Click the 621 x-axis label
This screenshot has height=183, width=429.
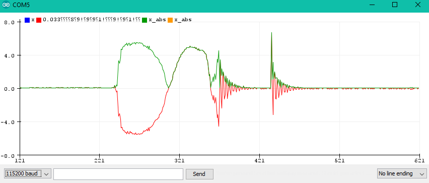[419, 160]
